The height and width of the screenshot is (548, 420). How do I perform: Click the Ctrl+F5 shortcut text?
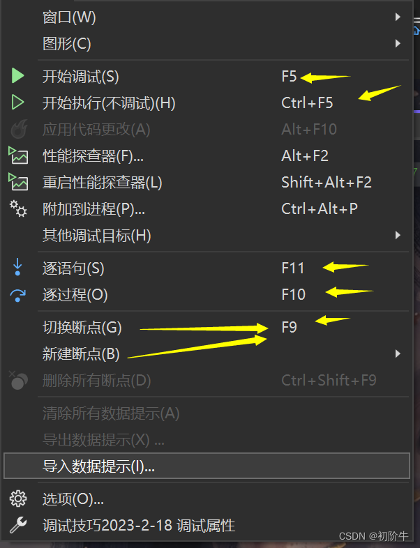(307, 103)
